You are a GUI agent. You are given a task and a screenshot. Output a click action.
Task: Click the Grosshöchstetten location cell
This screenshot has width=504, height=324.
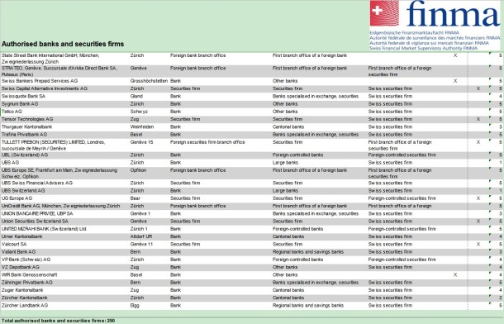pos(149,81)
